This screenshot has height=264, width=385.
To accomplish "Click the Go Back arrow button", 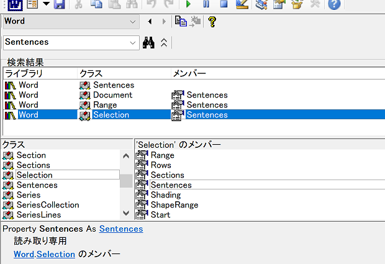I will 150,22.
